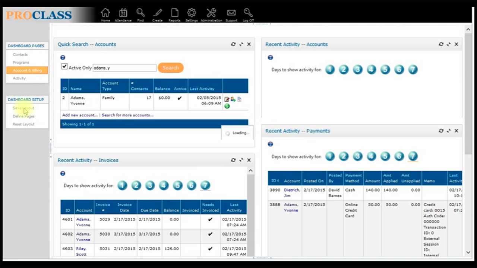Sort payments by Amount column header
477x268 pixels.
pyautogui.click(x=373, y=181)
